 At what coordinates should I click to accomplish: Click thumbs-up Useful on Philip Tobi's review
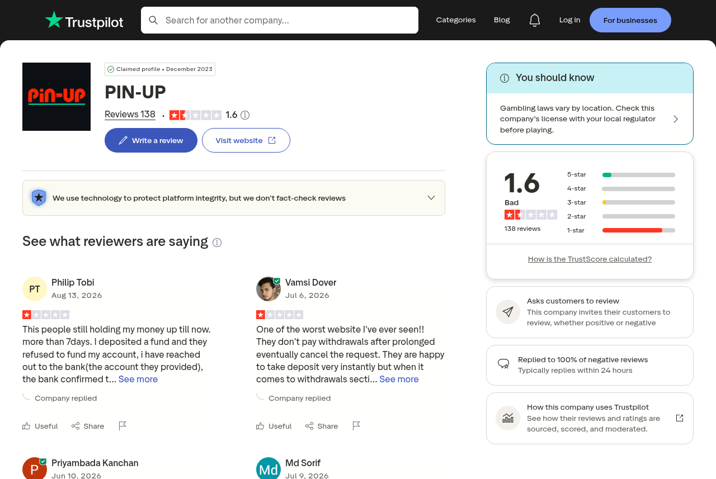click(x=40, y=426)
